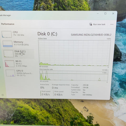Open the three-dots more options menu
Image resolution: width=126 pixels, height=126 pixels.
pyautogui.click(x=112, y=24)
